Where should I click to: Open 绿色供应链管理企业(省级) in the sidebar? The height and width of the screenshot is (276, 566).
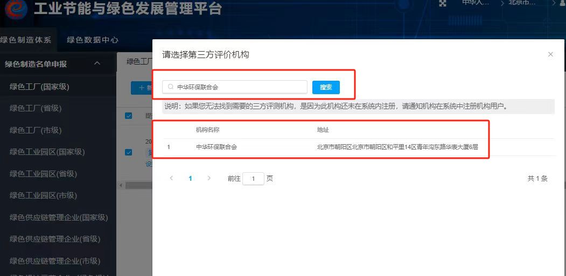55,239
